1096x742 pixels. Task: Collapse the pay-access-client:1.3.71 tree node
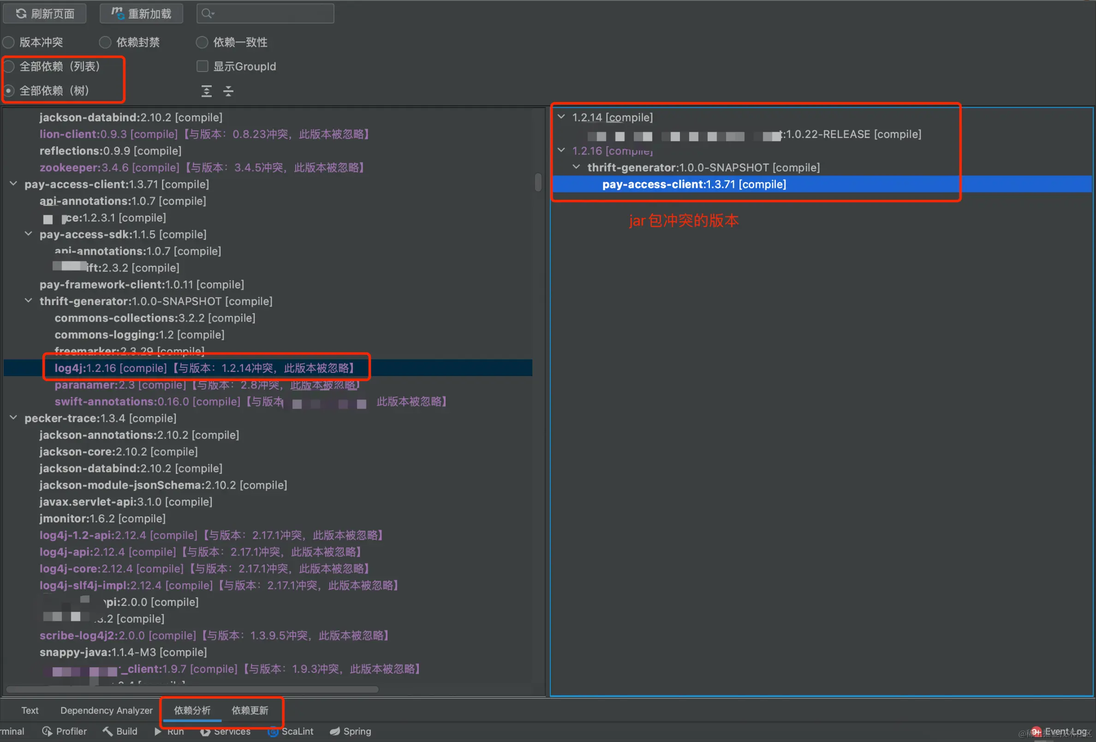point(14,184)
